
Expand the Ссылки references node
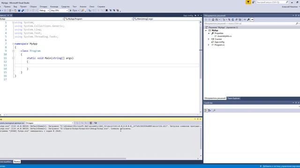tap(209, 39)
